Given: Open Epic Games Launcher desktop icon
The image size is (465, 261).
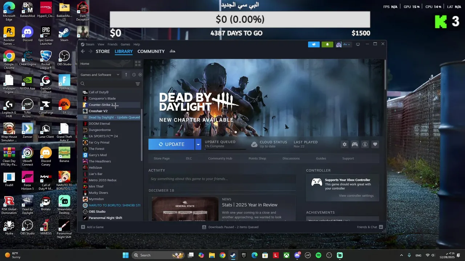Looking at the screenshot, I should [46, 36].
